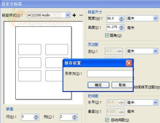
Task: Increase the 行(R) rows with up arrow
Action: click(36, 116)
